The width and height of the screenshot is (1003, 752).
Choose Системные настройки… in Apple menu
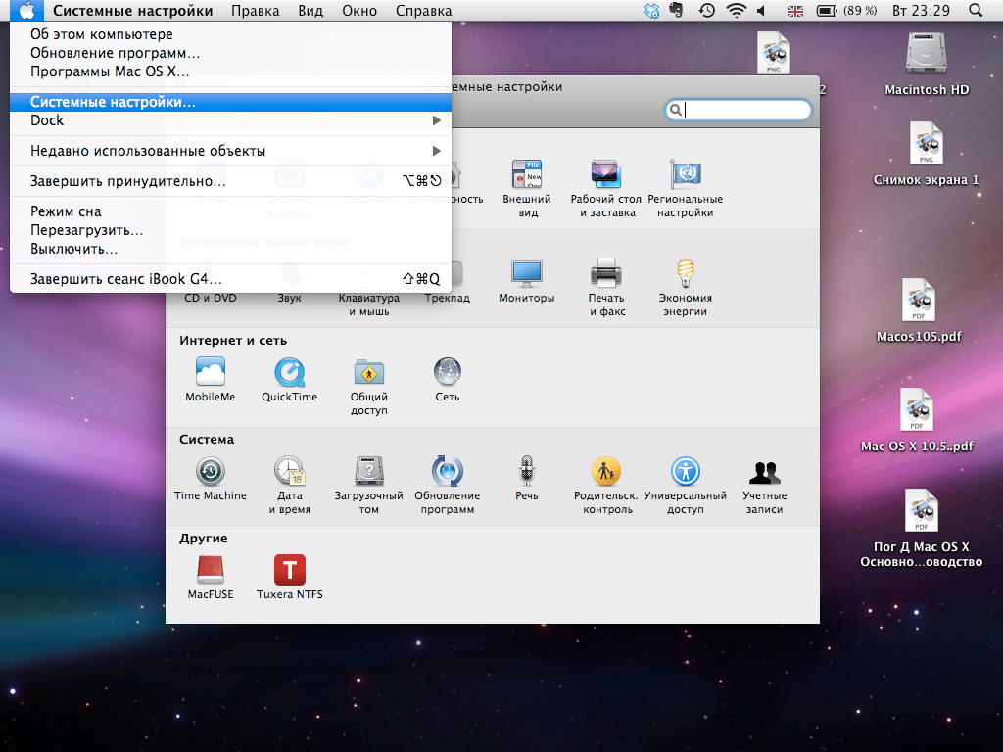[231, 102]
